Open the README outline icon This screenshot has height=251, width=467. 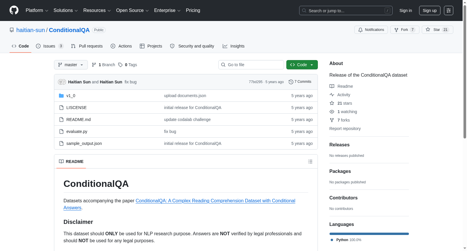(x=310, y=162)
